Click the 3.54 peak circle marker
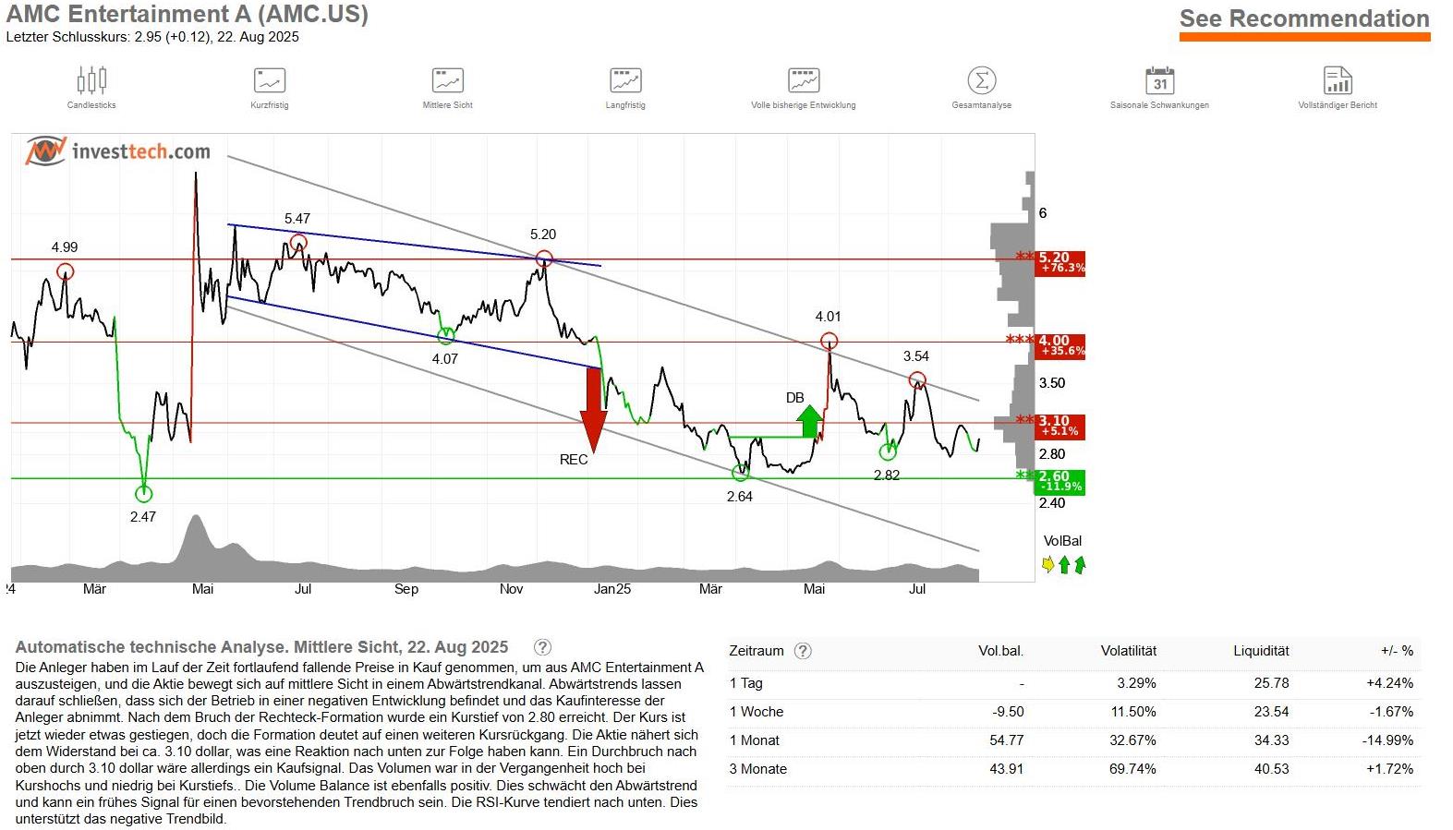1453x830 pixels. coord(916,379)
